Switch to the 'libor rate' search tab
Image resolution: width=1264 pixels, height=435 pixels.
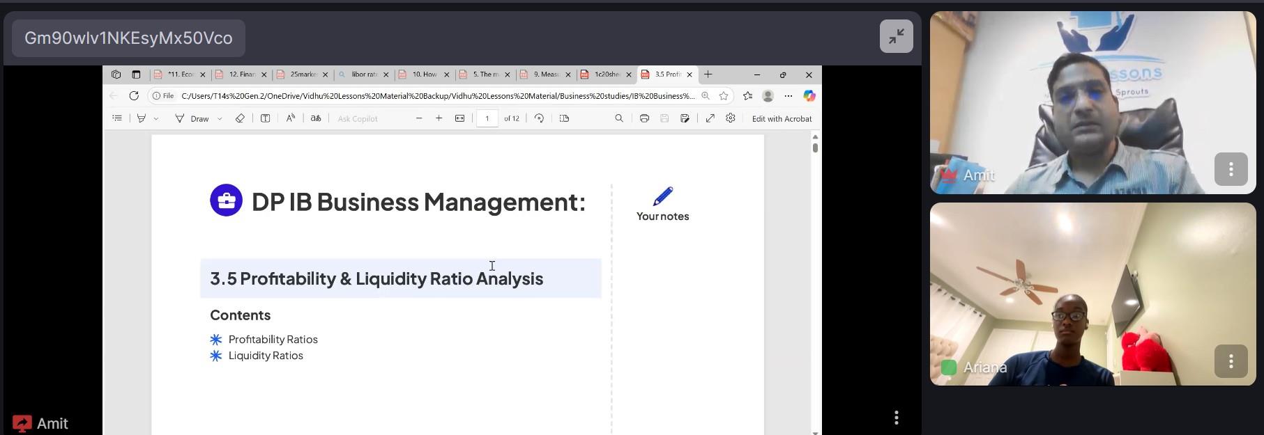click(x=363, y=74)
